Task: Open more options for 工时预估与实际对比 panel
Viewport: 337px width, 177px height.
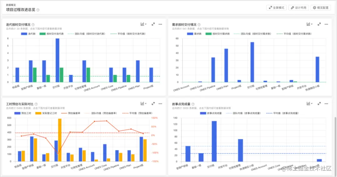Action: pos(160,104)
